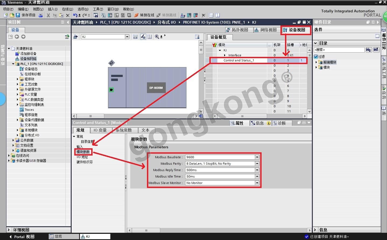The image size is (387, 240).
Task: Click the delete X icon in toolbar
Action: 68,15
